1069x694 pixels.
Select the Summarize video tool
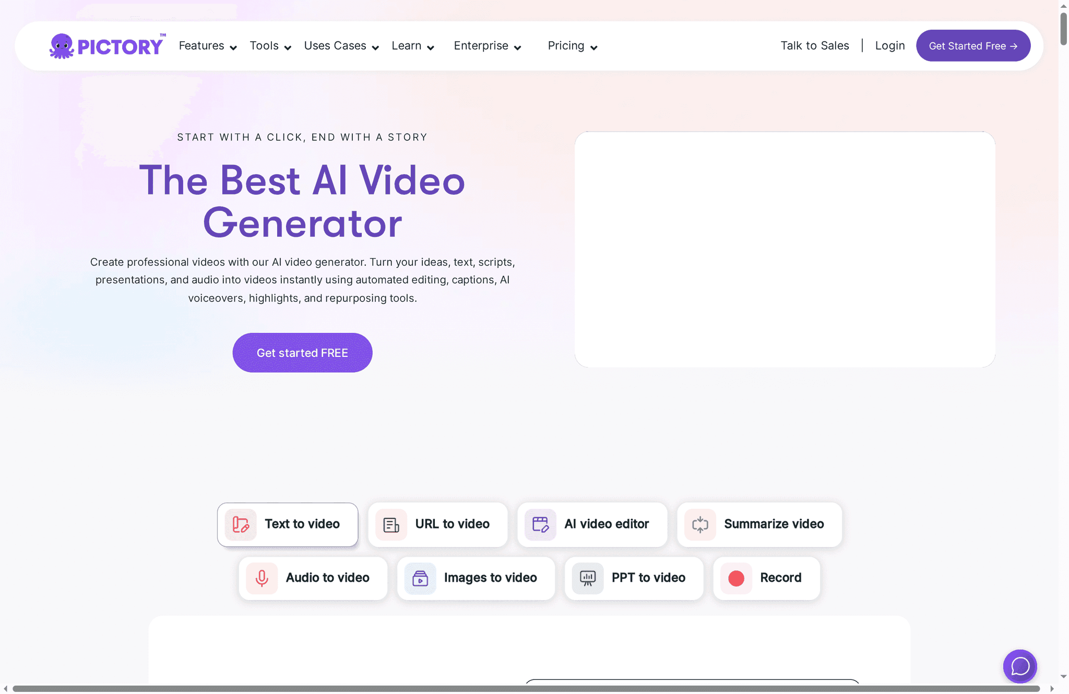click(x=758, y=524)
